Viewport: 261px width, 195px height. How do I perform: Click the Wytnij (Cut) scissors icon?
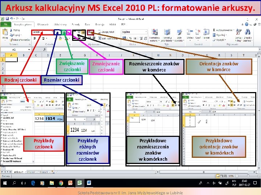(11, 30)
